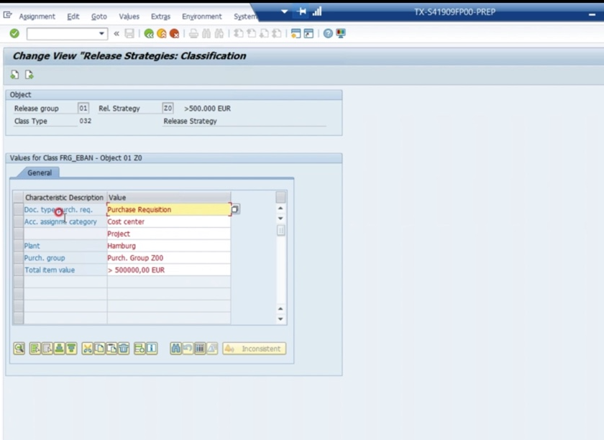
Task: Click the Undo arrow icon below the table
Action: [x=188, y=349]
